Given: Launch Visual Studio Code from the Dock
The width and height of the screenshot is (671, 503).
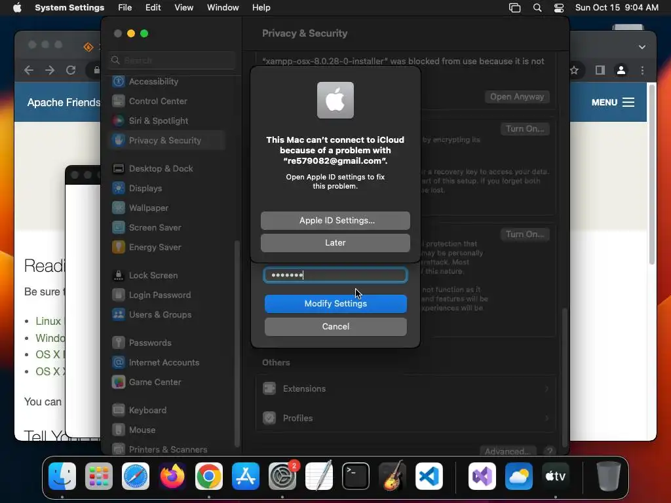Looking at the screenshot, I should coord(429,476).
